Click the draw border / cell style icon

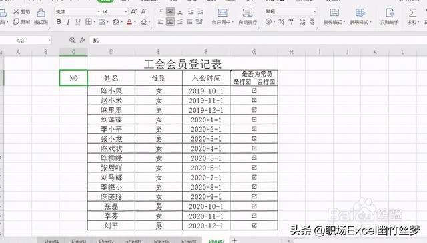(x=102, y=22)
